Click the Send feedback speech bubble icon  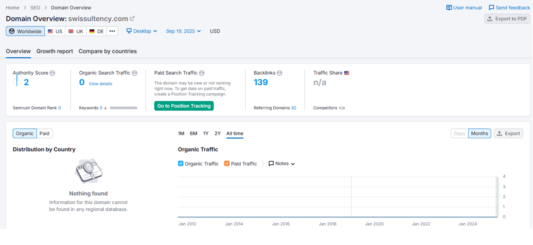pos(491,7)
